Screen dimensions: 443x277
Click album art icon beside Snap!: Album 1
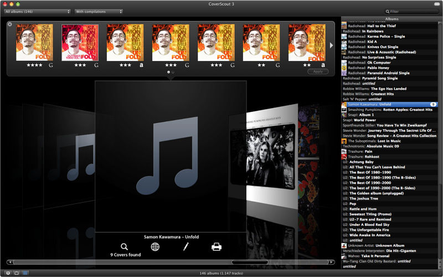tap(344, 115)
